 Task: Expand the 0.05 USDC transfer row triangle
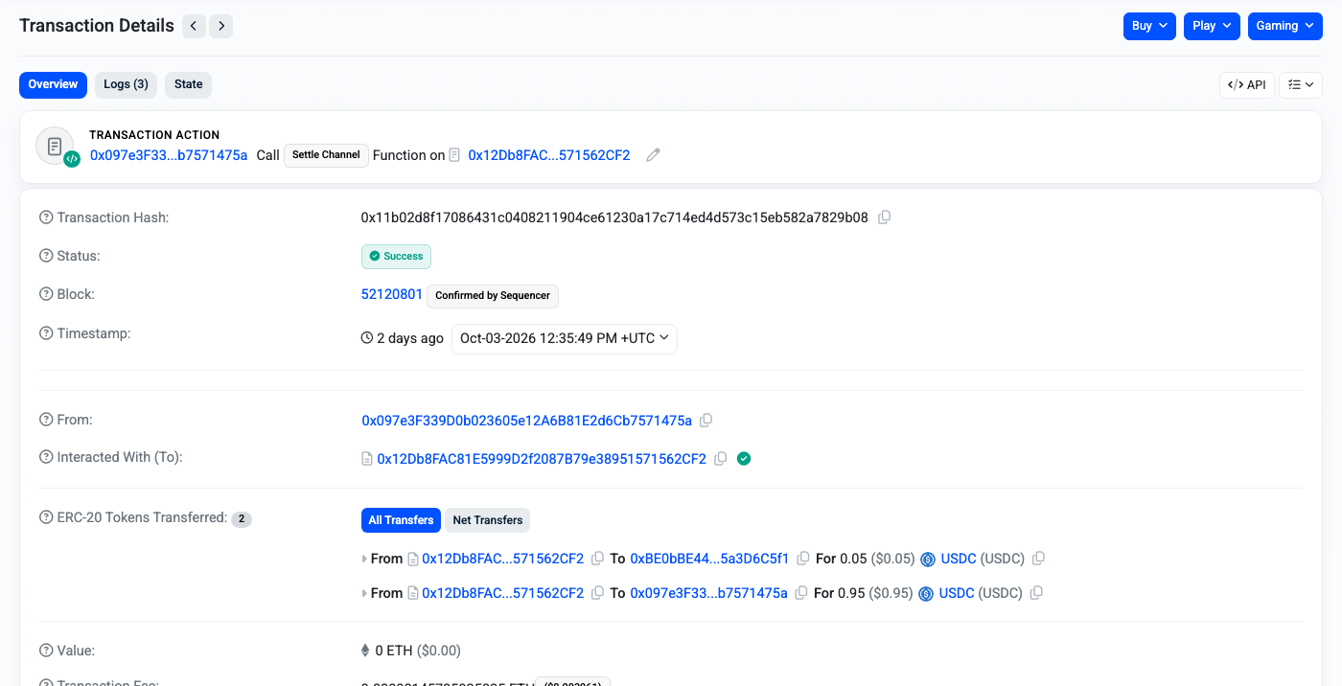(364, 559)
